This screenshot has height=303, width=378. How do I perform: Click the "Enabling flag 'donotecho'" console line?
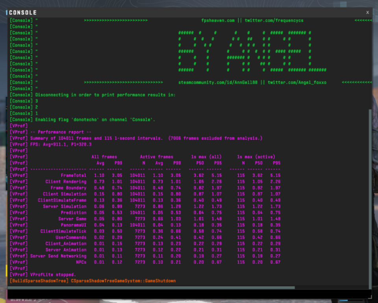pyautogui.click(x=95, y=120)
